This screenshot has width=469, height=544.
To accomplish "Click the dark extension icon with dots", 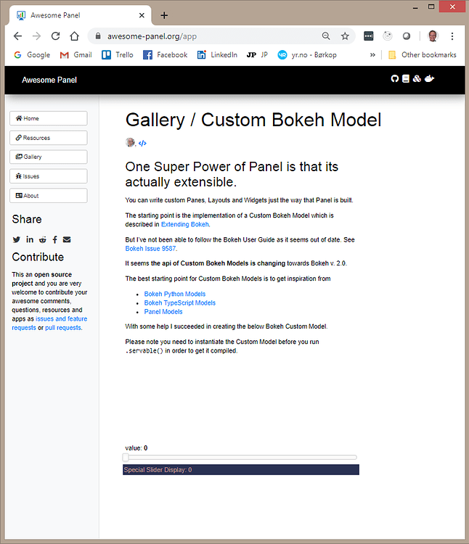I will 369,36.
